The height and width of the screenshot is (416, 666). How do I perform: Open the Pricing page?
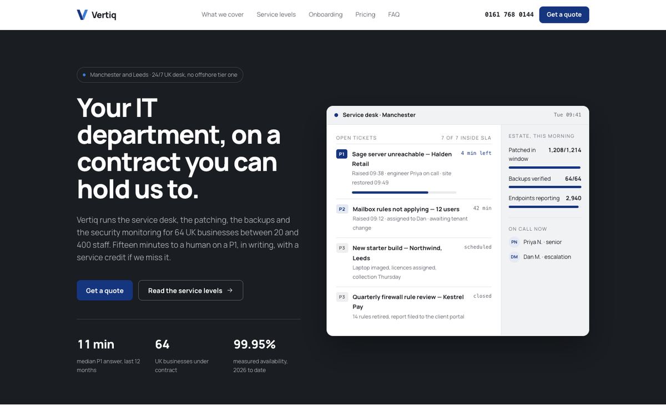(365, 14)
